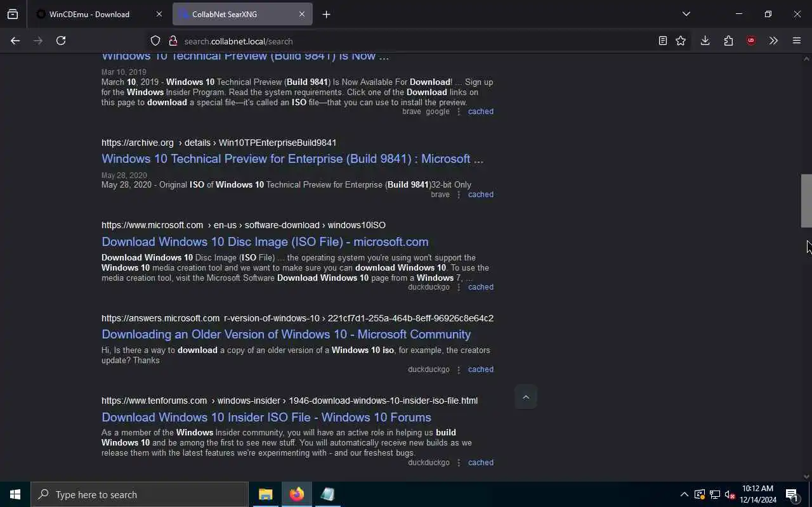812x507 pixels.
Task: Click the https://archive.org result URL
Action: click(x=219, y=143)
